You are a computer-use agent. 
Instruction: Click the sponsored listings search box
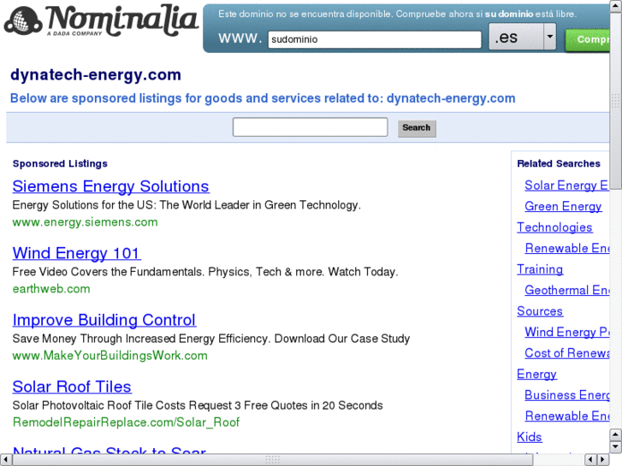click(310, 127)
